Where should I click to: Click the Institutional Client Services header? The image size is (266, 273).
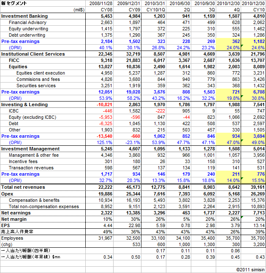coord(33,54)
